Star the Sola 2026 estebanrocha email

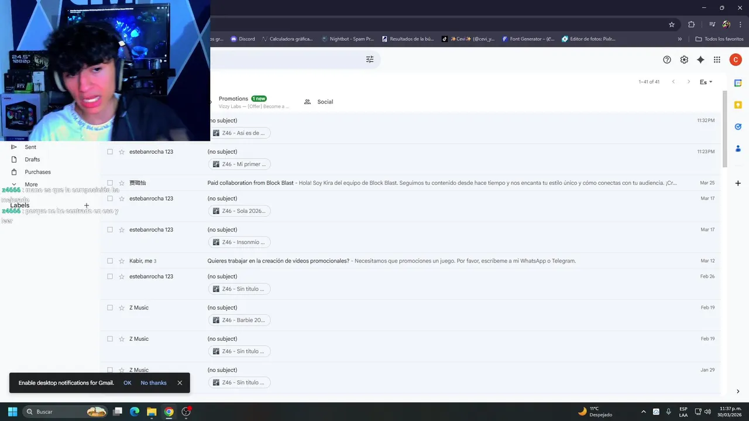122,198
